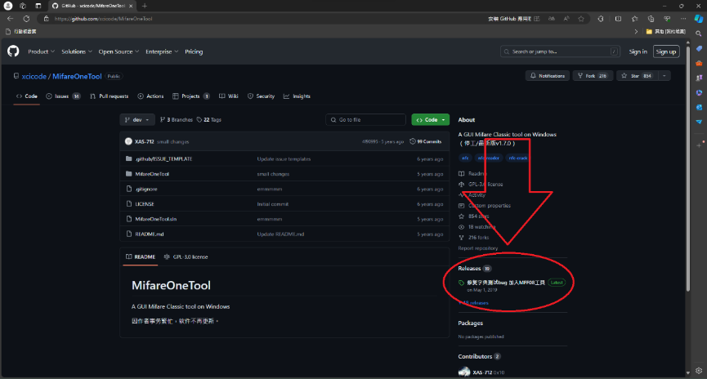Open Edge favorites list icon
Viewport: 707px width, 379px height.
pos(634,19)
